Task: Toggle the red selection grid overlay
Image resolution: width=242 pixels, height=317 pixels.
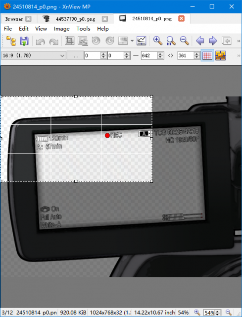Action: (207, 55)
